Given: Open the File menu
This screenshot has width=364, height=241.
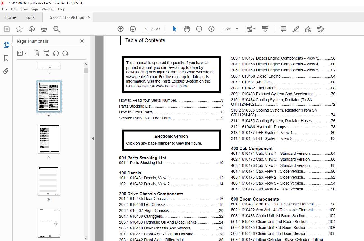Looking at the screenshot, I should pos(4,9).
